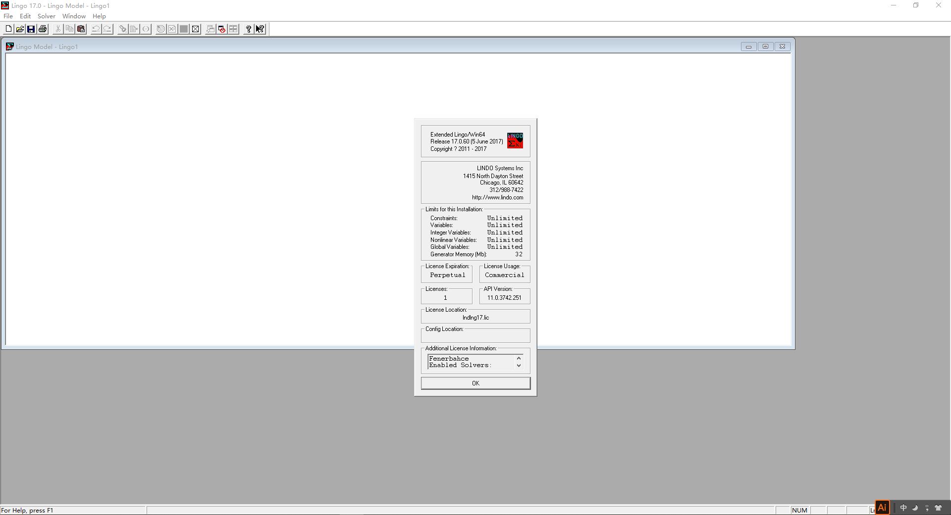Open the Solution report toolbar icon
Viewport: 951px width, 515px height.
coord(172,29)
